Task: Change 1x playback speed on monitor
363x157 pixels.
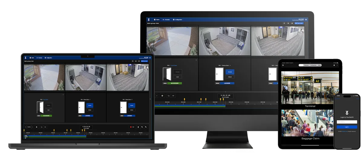Action: pos(168,96)
